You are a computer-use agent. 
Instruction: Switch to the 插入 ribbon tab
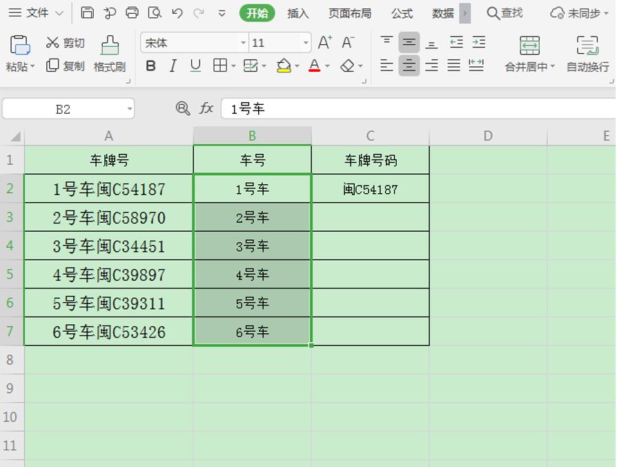(297, 13)
